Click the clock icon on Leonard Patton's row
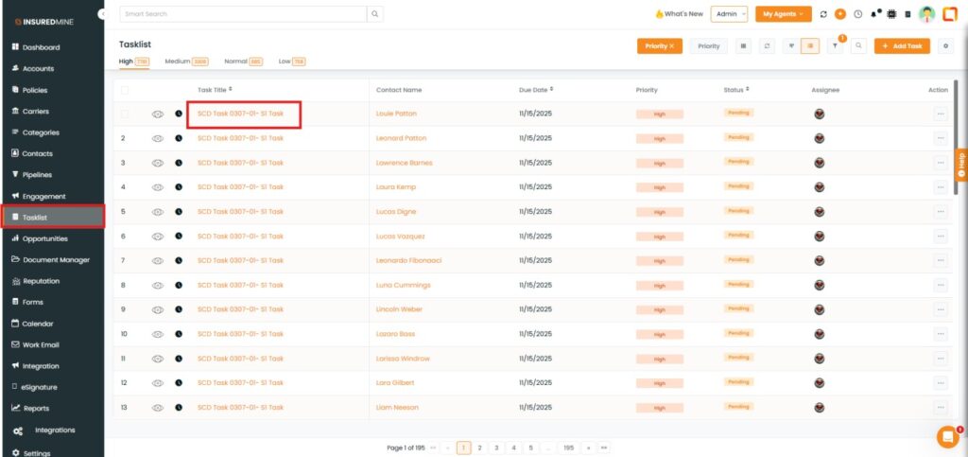The height and width of the screenshot is (457, 968). tap(179, 138)
